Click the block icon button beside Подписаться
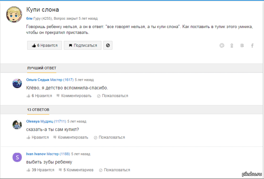This screenshot has width=264, height=179. (108, 45)
